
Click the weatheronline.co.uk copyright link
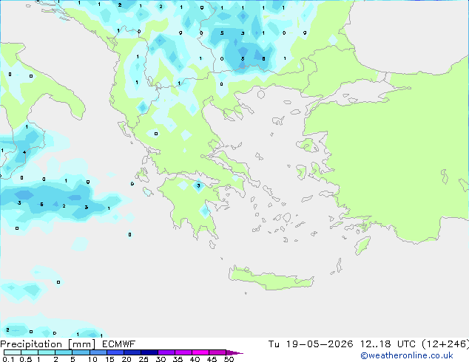pos(407,355)
